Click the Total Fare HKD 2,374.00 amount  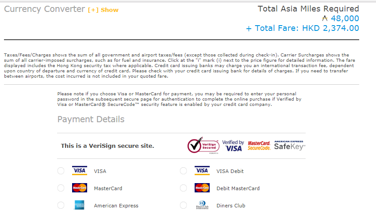330,28
